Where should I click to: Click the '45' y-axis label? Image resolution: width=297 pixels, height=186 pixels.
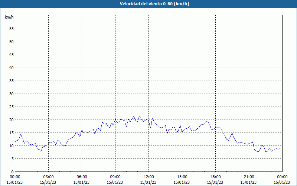click(12, 54)
